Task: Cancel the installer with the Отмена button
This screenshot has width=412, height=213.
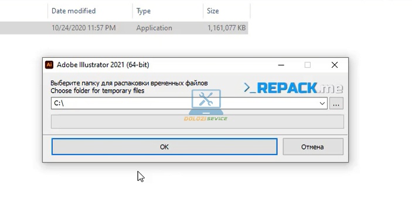Action: (313, 147)
